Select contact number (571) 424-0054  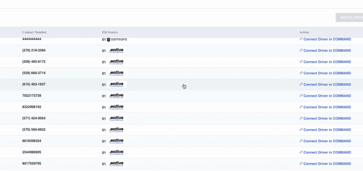click(34, 118)
